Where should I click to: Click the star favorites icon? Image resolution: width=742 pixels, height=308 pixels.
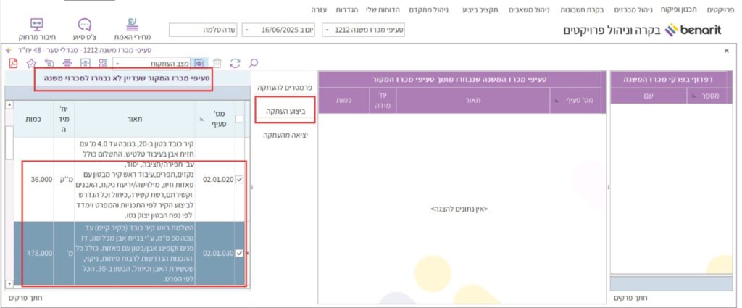click(x=31, y=64)
